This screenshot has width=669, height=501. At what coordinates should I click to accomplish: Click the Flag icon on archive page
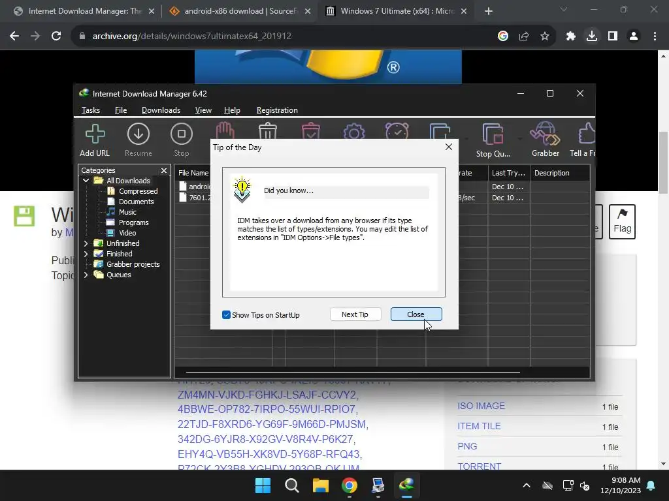pos(622,222)
